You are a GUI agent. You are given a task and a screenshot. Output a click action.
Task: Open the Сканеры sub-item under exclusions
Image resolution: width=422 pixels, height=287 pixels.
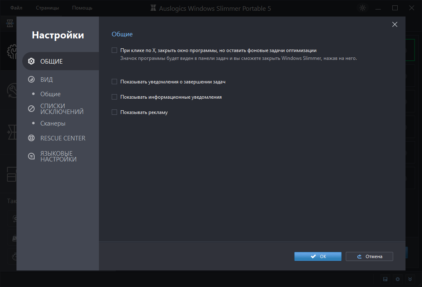[x=53, y=123]
